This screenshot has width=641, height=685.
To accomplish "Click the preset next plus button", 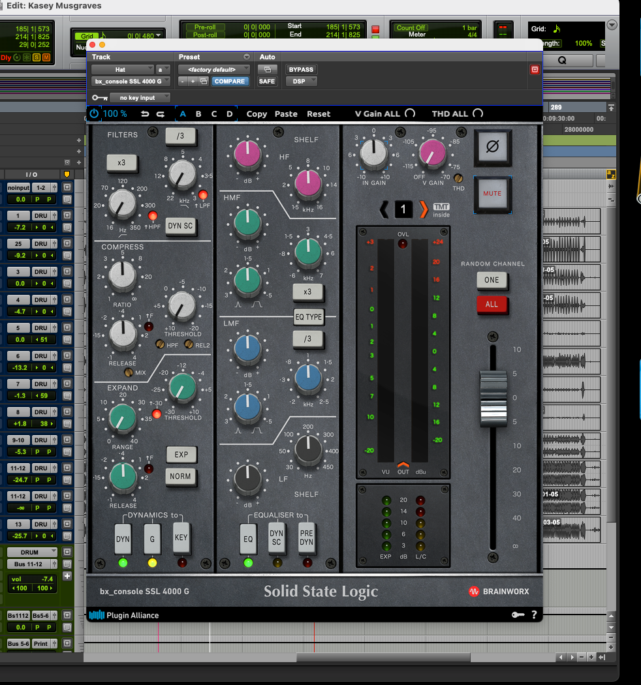I will (x=193, y=82).
